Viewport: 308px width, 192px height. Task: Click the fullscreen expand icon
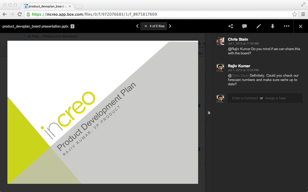pyautogui.click(x=303, y=4)
